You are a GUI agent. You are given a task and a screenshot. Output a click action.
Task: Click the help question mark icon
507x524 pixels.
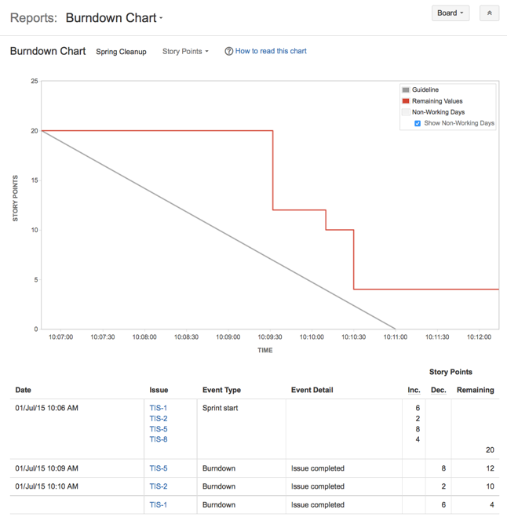[228, 52]
